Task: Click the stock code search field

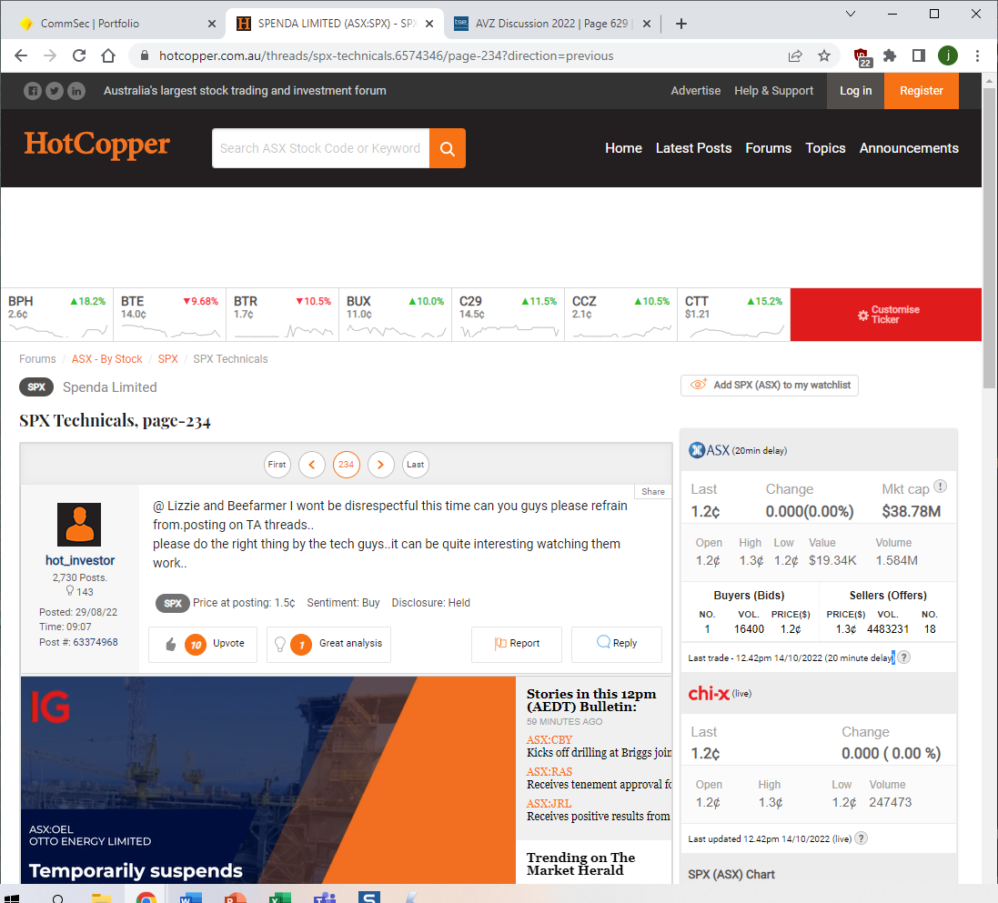Action: (x=320, y=148)
